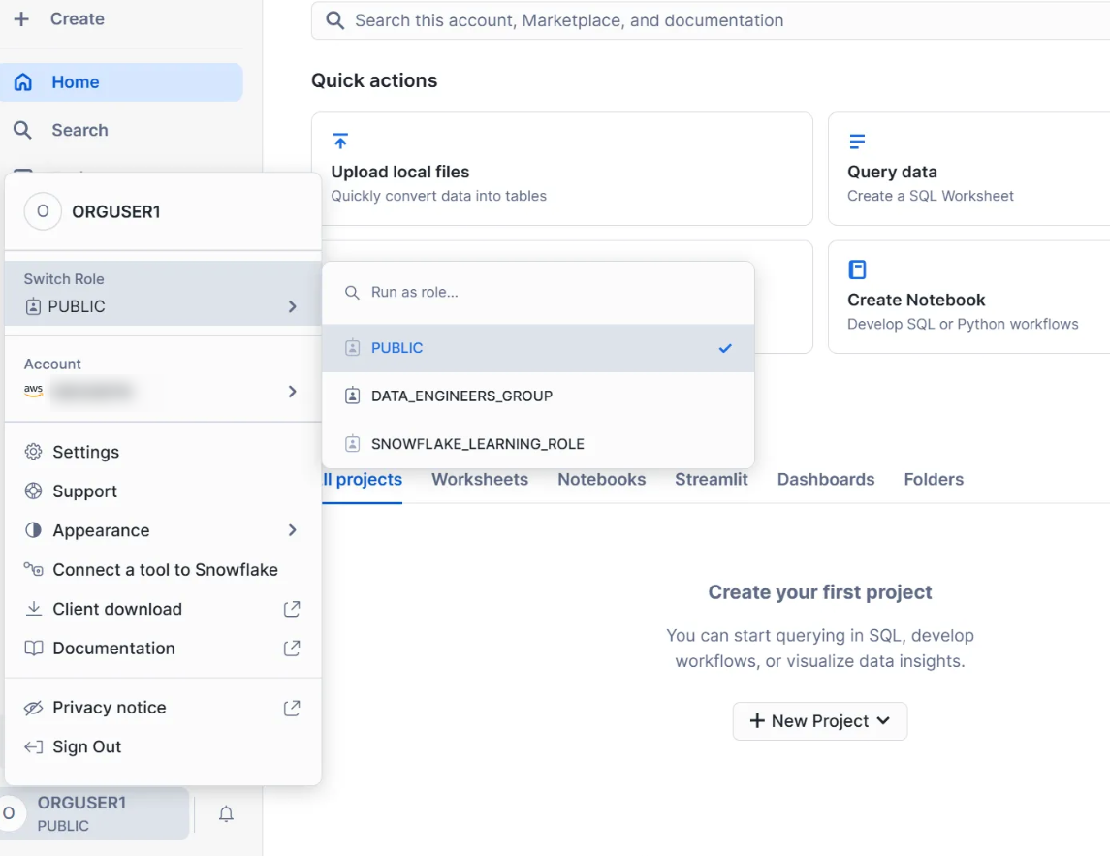Screen dimensions: 1110x856
Task: Click the external link icon beside Documentation
Action: (x=292, y=648)
